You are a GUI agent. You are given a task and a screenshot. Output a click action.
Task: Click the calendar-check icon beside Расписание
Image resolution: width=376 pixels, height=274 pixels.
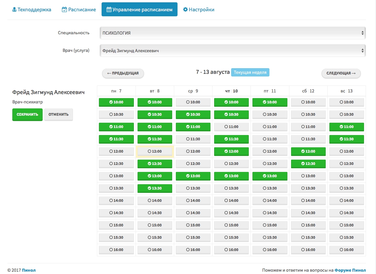(x=64, y=10)
